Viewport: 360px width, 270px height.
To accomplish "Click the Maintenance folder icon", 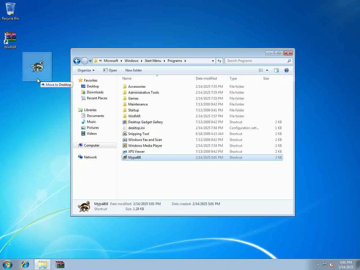I will point(125,104).
